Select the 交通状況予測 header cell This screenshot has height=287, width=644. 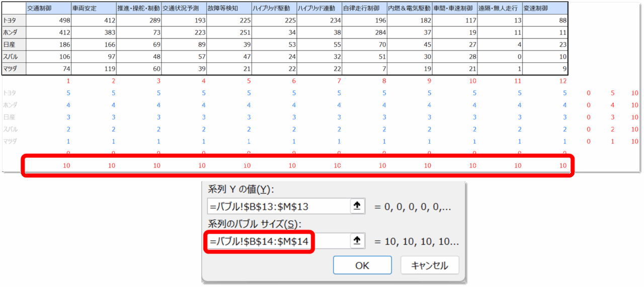coord(184,8)
